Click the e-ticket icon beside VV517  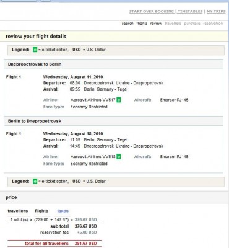(x=119, y=100)
